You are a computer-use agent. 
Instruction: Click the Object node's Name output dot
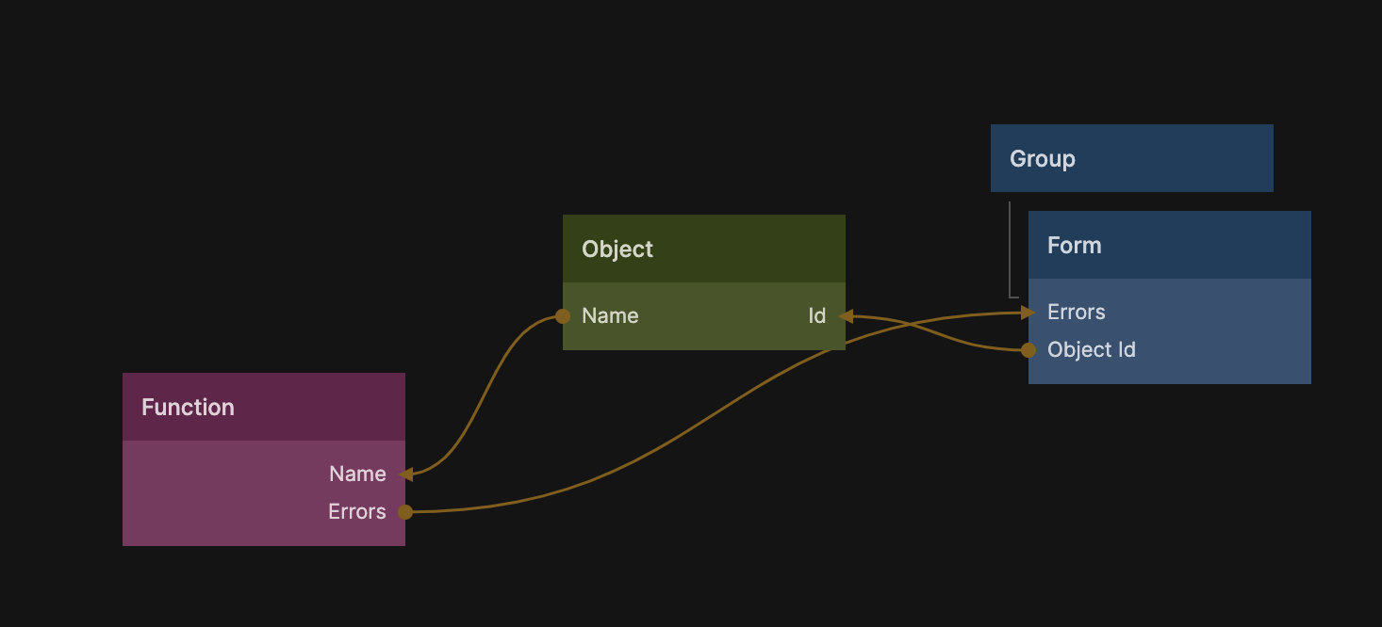(x=563, y=316)
